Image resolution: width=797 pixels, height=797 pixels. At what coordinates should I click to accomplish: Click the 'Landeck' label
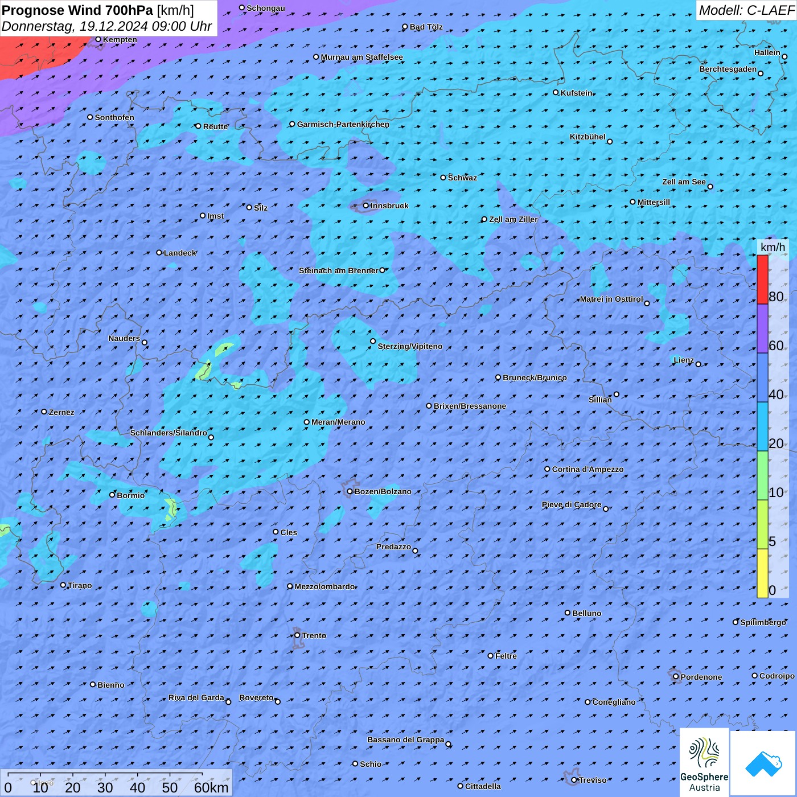point(180,253)
